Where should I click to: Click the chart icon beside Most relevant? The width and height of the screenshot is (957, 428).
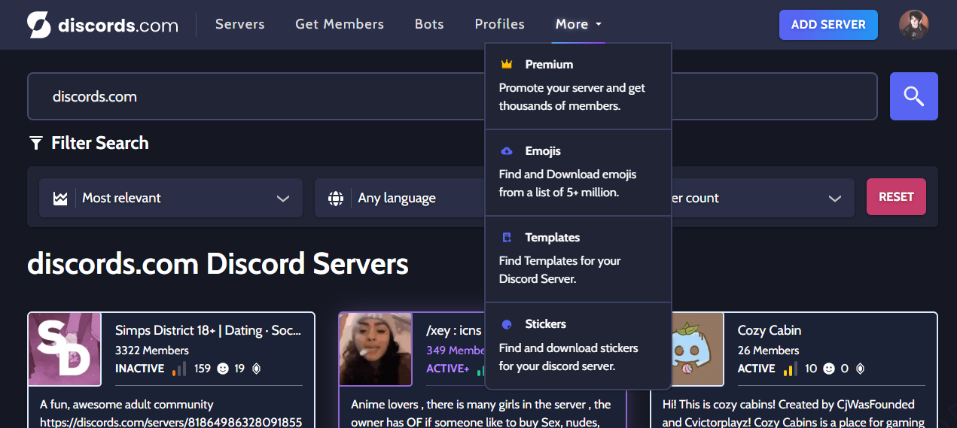click(60, 199)
